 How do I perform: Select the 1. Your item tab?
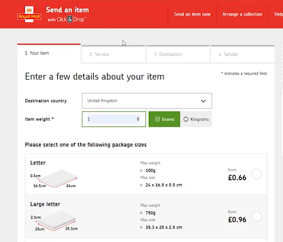[49, 53]
